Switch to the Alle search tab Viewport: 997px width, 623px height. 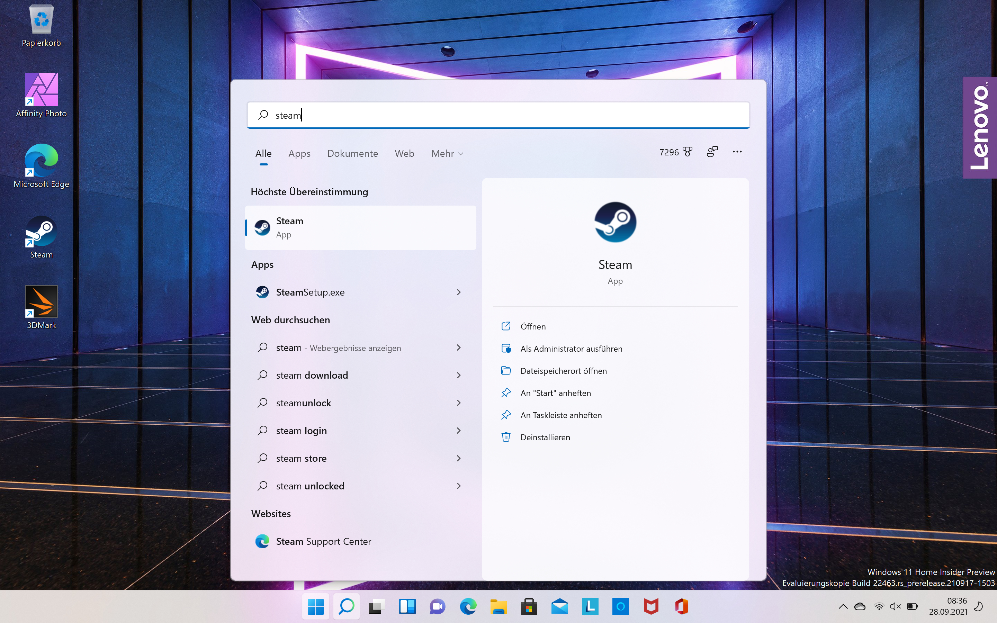pos(263,153)
